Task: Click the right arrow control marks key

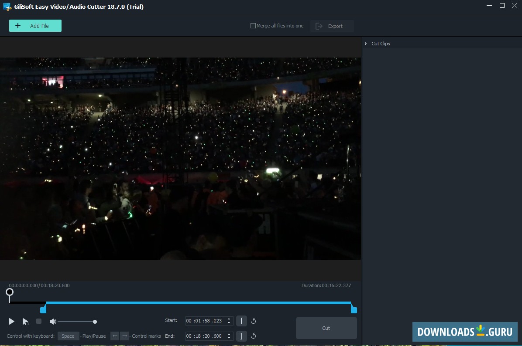Action: tap(124, 336)
